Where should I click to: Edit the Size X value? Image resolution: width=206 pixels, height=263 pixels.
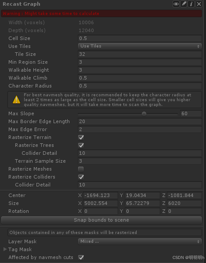pos(101,203)
